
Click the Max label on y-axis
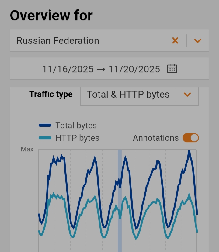(x=27, y=149)
